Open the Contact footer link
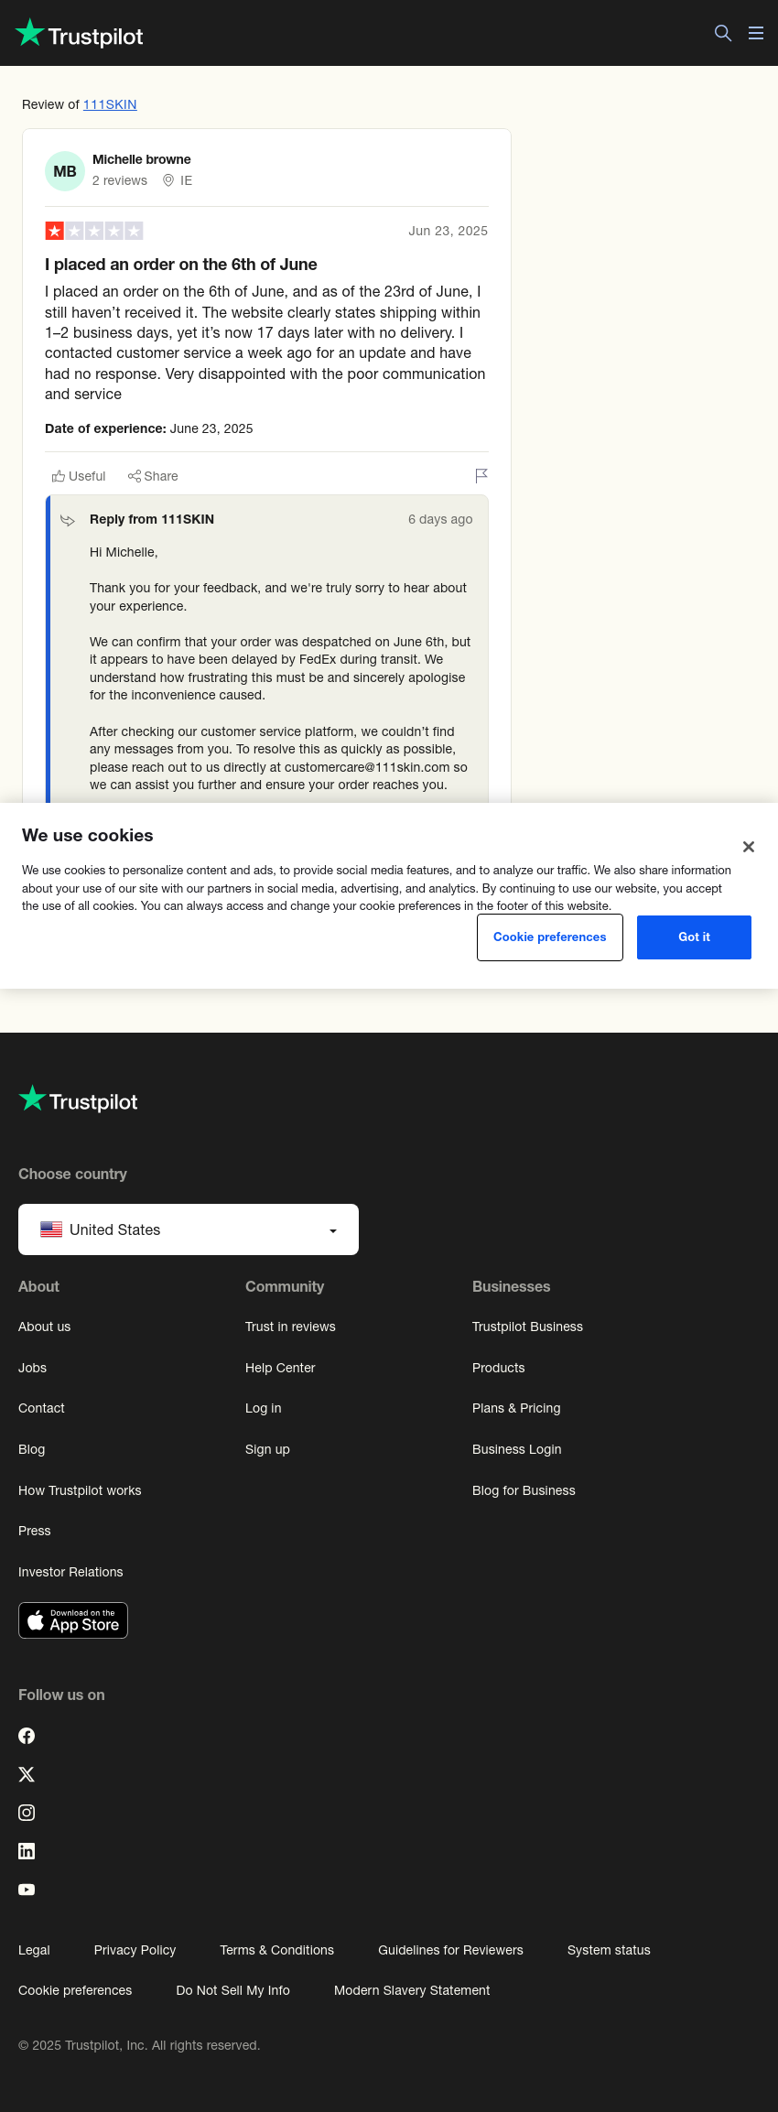778x2112 pixels. (41, 1408)
